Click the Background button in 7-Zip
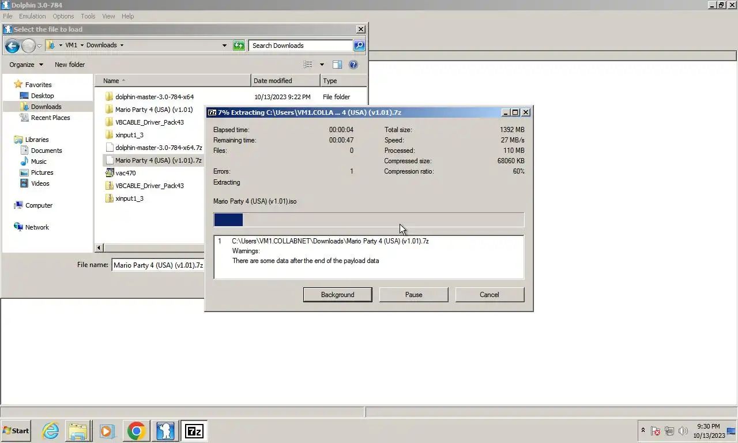Image resolution: width=738 pixels, height=443 pixels. tap(337, 295)
